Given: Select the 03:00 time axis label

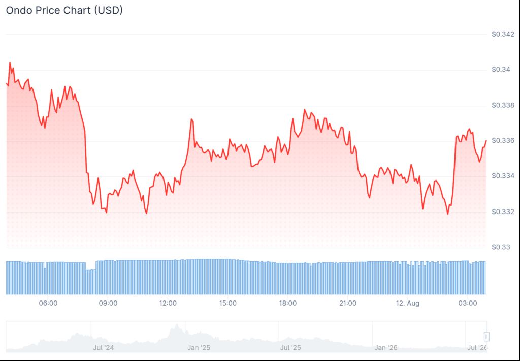Looking at the screenshot, I should click(468, 303).
